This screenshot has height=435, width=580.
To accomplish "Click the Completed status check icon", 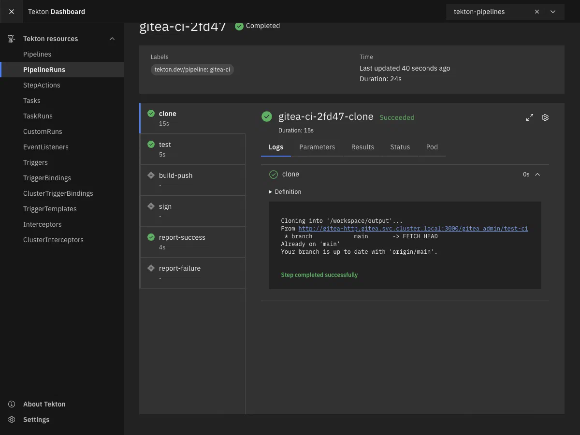I will [x=239, y=26].
